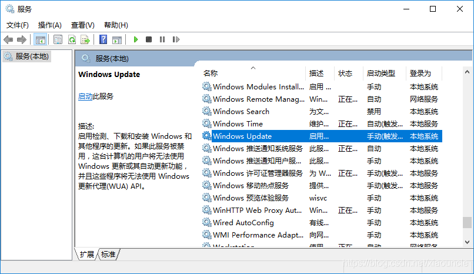Select the Windows Search service name
The image size is (474, 274).
241,112
